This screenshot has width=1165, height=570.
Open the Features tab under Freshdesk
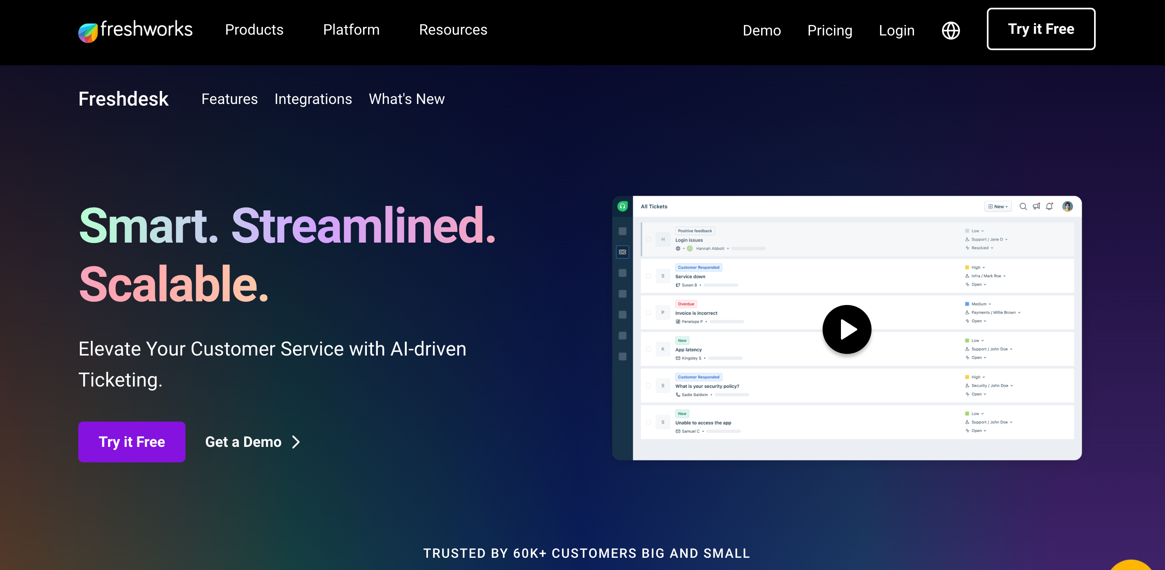[229, 99]
